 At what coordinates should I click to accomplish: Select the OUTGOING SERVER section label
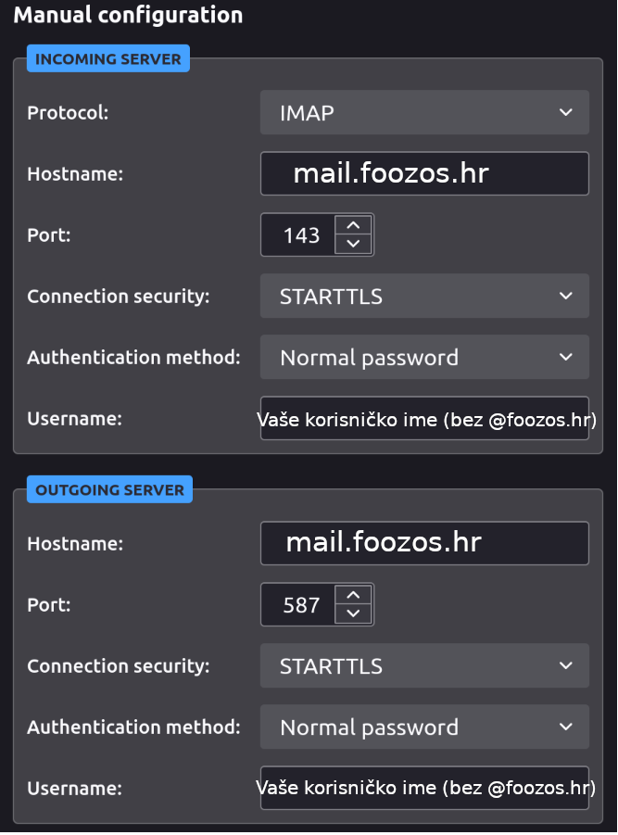click(109, 490)
